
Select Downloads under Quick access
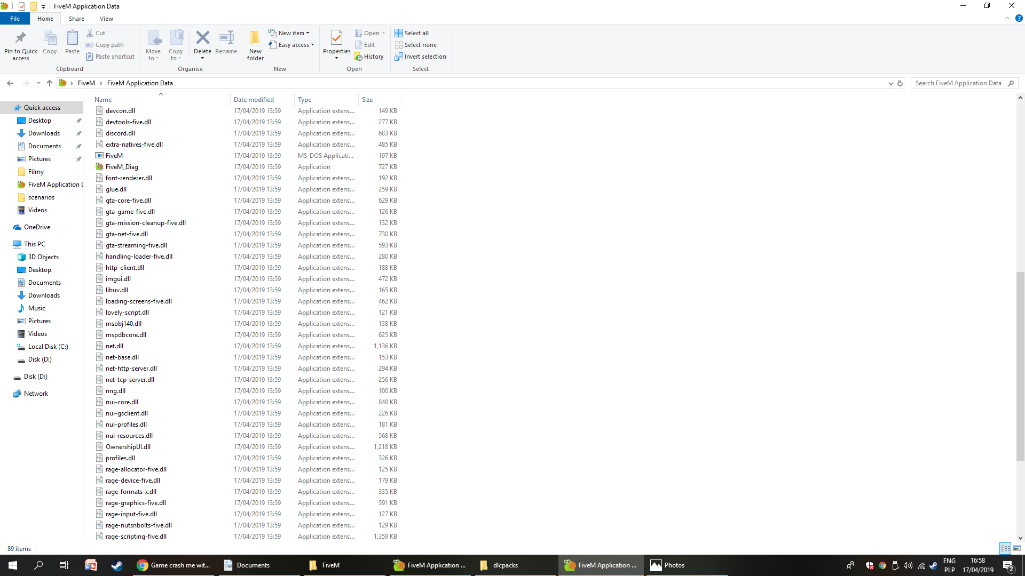click(44, 133)
